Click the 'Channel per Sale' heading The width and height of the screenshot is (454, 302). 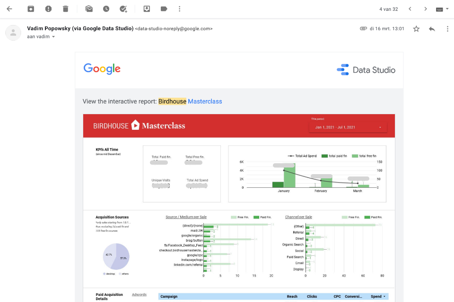tap(298, 217)
